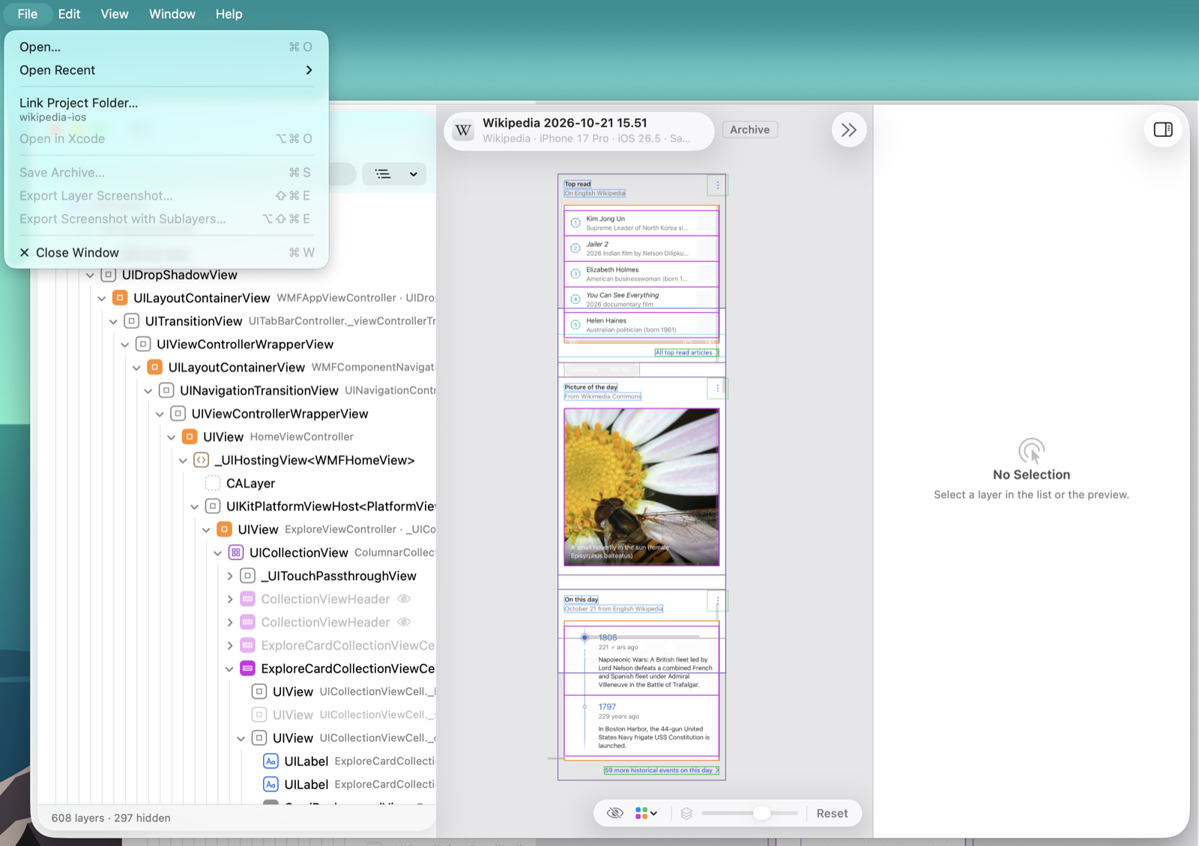1199x846 pixels.
Task: Select the CALayer row icon
Action: (213, 484)
